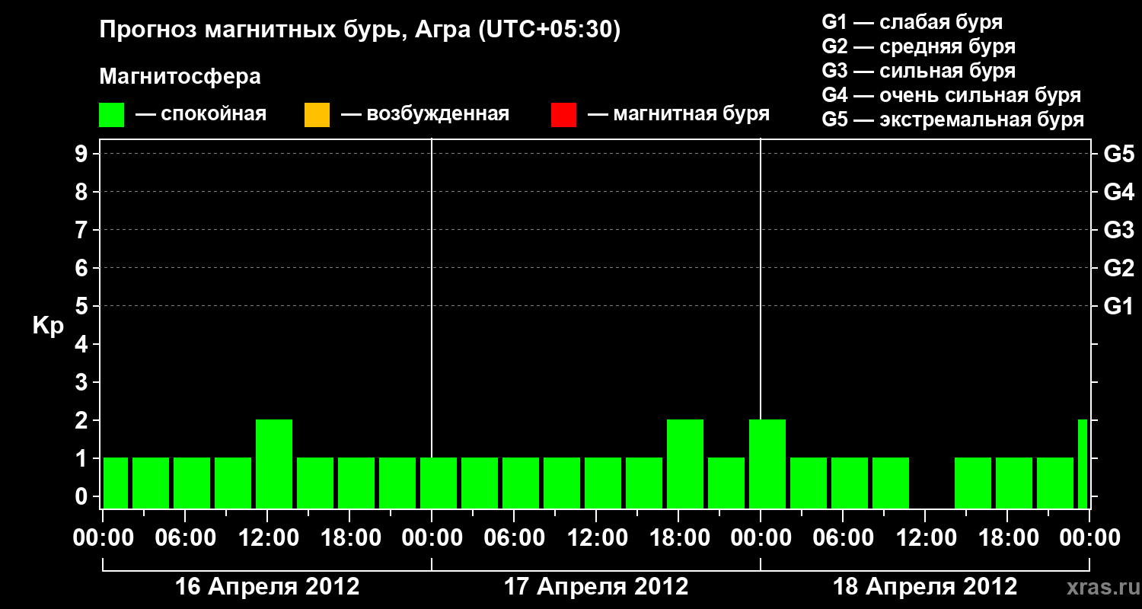Click the 'G2' label on the right axis
Viewport: 1142px width, 609px height.
tap(1118, 268)
